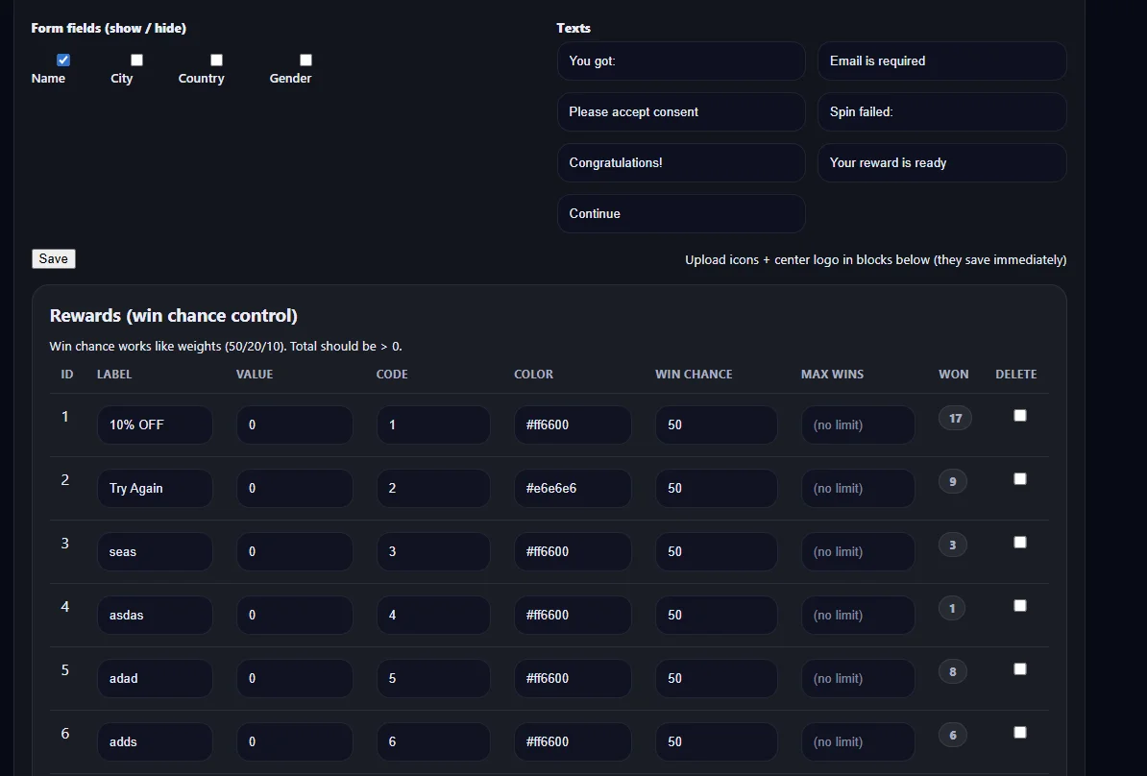The width and height of the screenshot is (1147, 776).
Task: Edit code field showing 6
Action: tap(434, 741)
